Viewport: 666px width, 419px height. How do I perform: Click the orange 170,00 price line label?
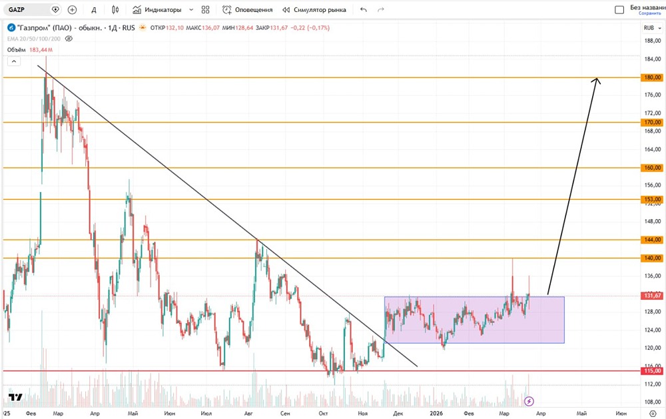[x=653, y=123]
